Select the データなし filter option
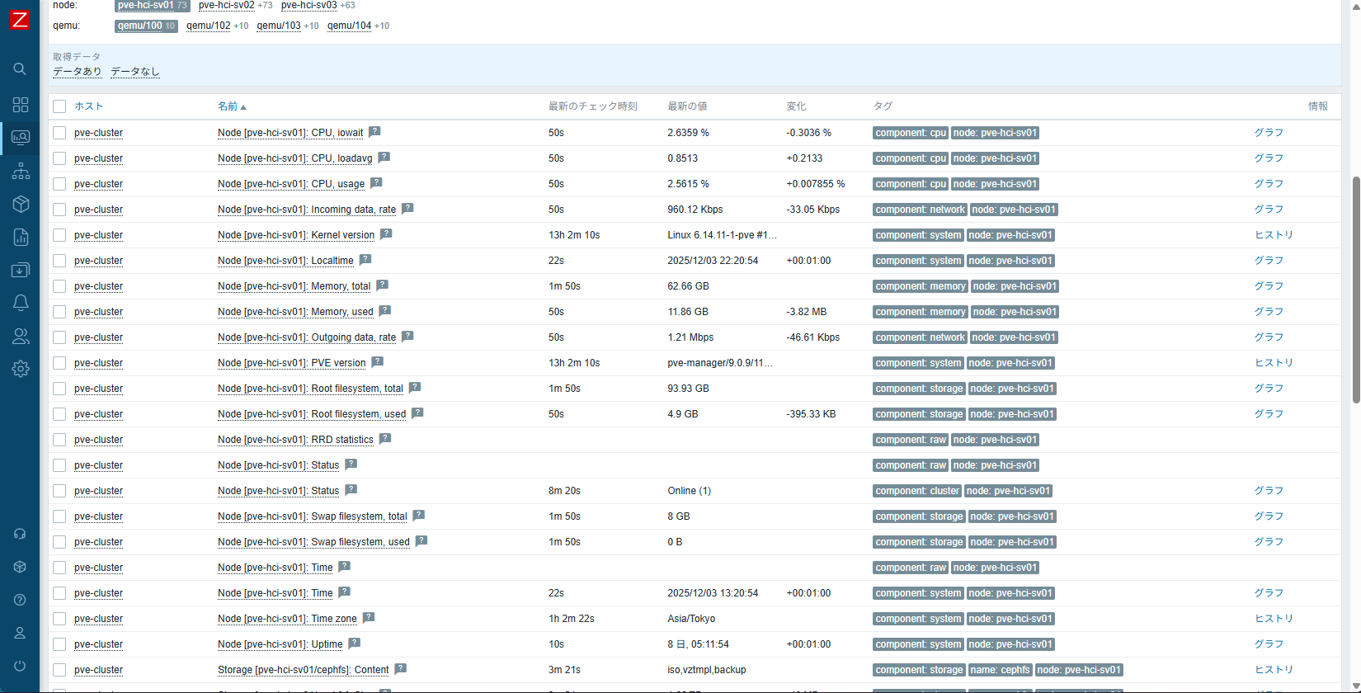 click(x=134, y=72)
